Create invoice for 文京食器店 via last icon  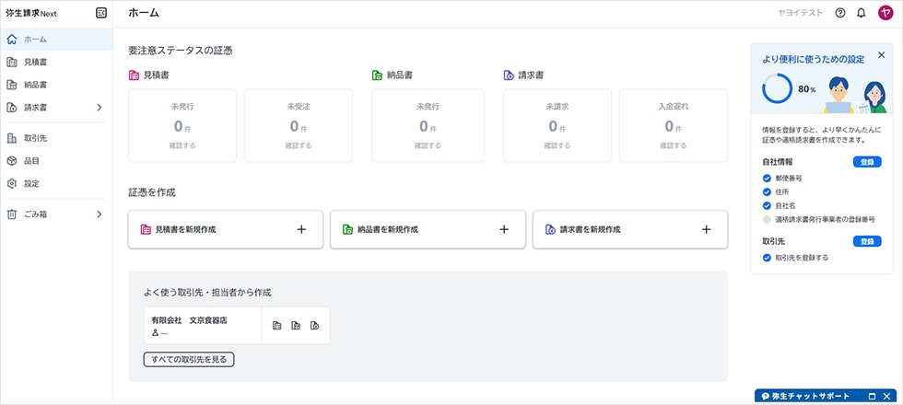pos(314,326)
